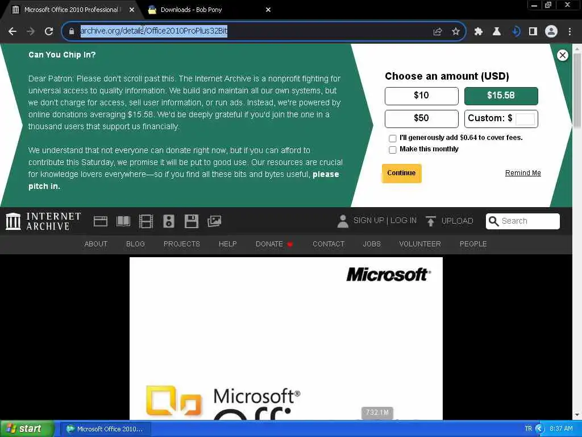Open the Chrome profile avatar

coord(551,32)
